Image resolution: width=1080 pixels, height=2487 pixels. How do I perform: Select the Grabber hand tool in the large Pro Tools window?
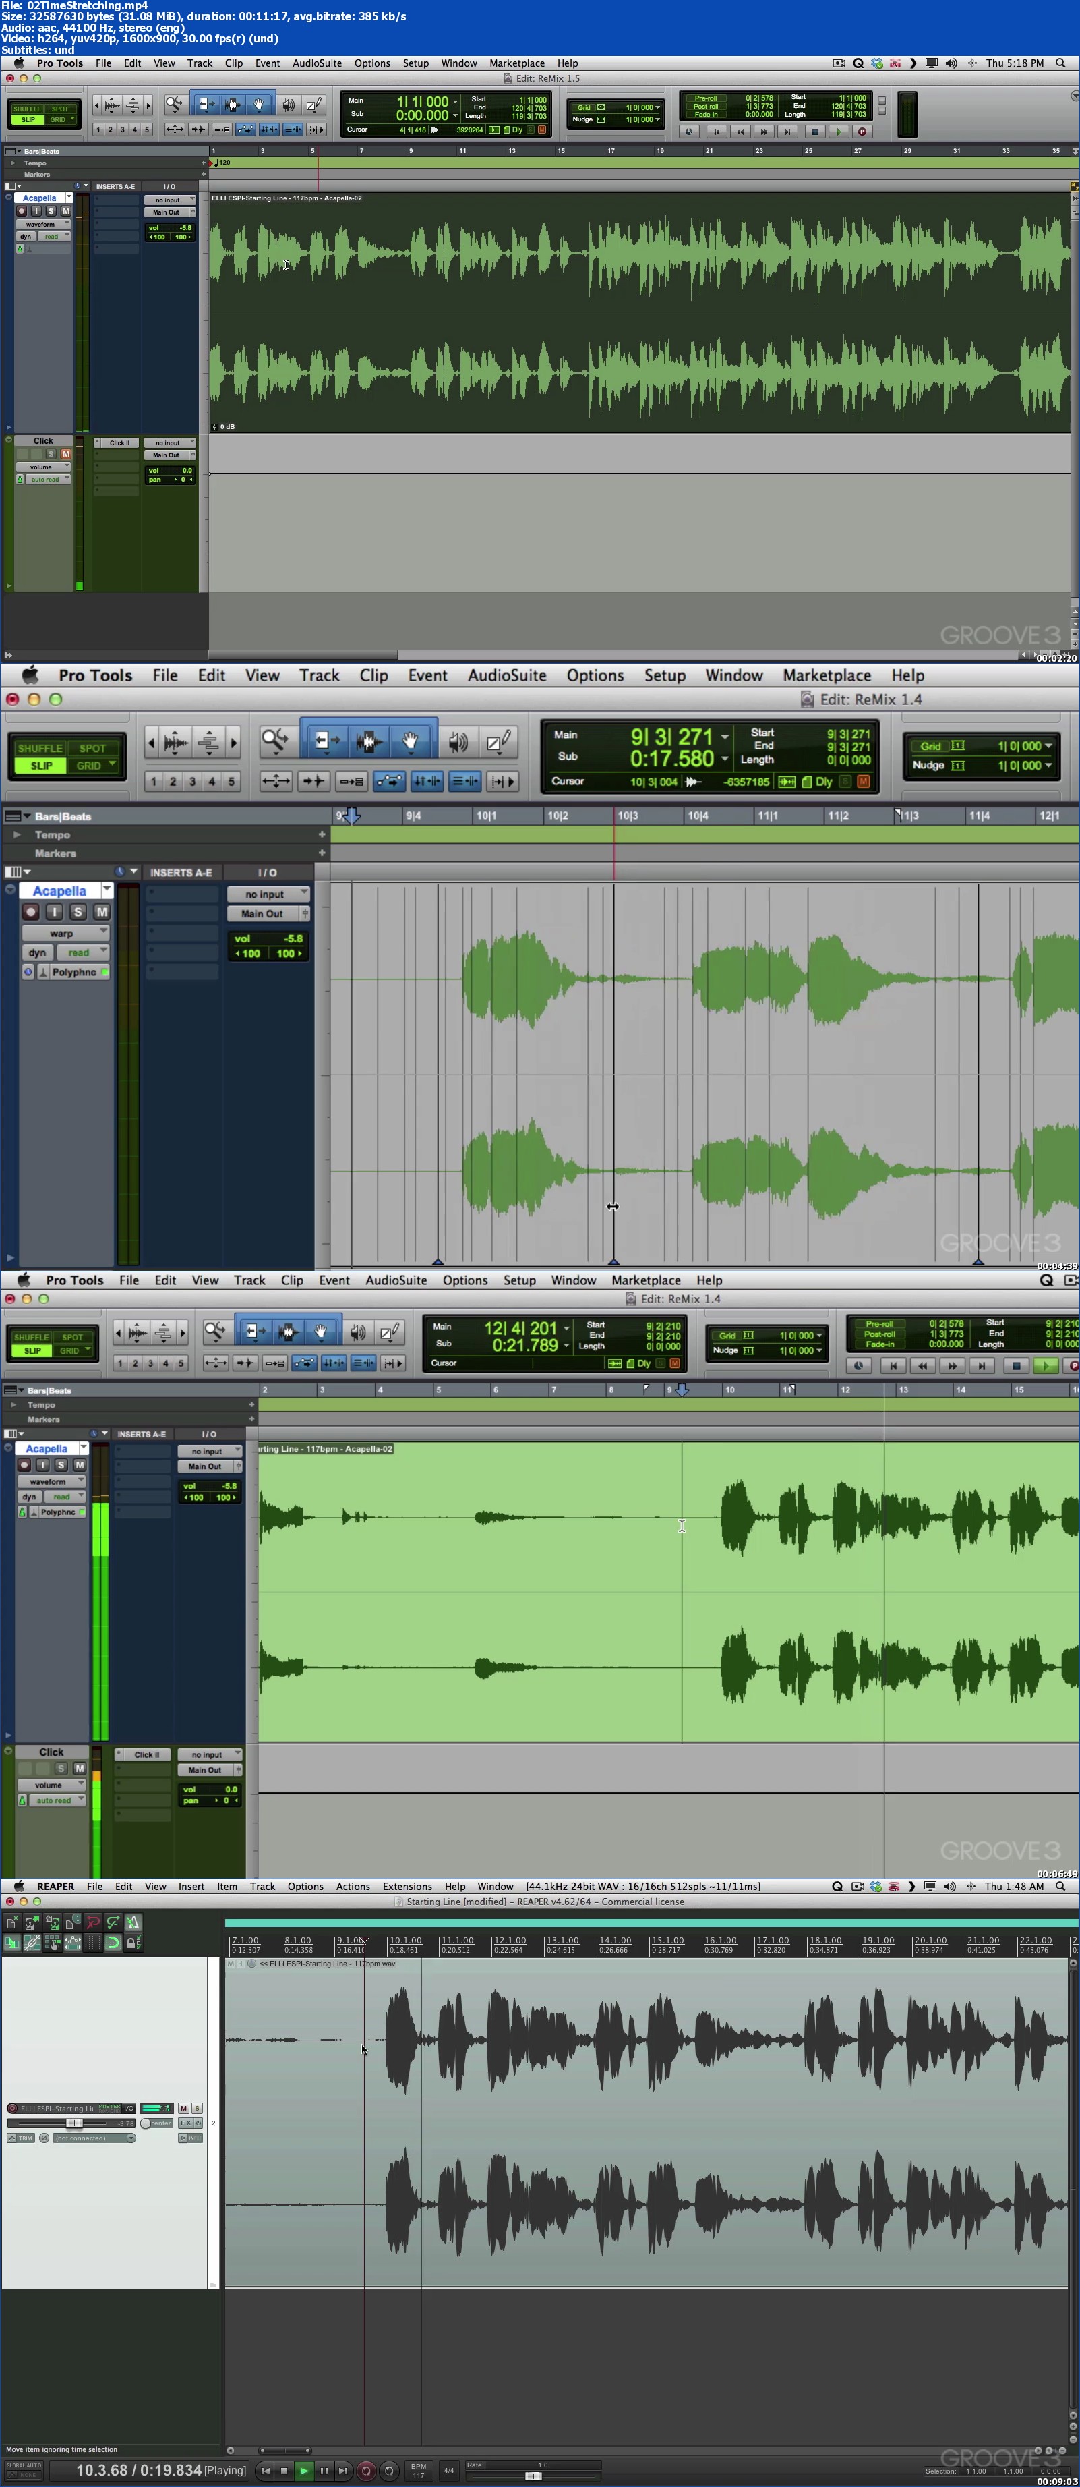409,741
